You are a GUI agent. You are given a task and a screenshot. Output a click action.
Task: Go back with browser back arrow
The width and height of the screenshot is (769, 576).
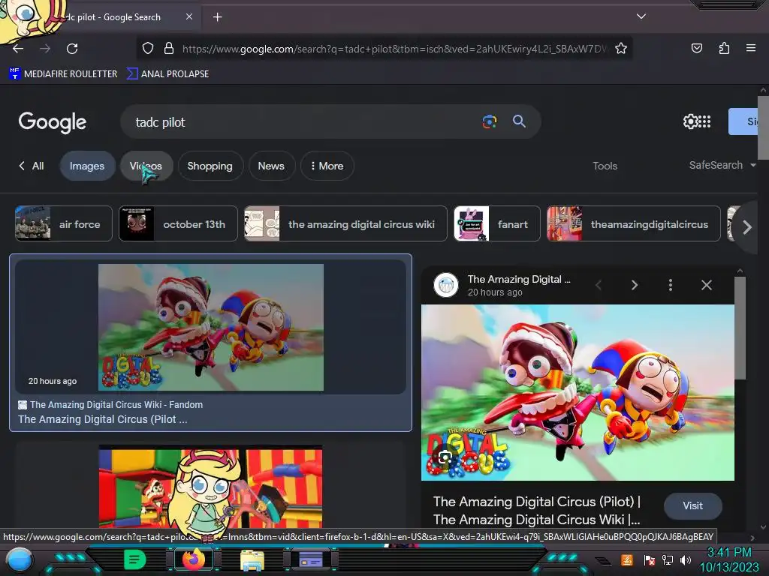pyautogui.click(x=18, y=49)
